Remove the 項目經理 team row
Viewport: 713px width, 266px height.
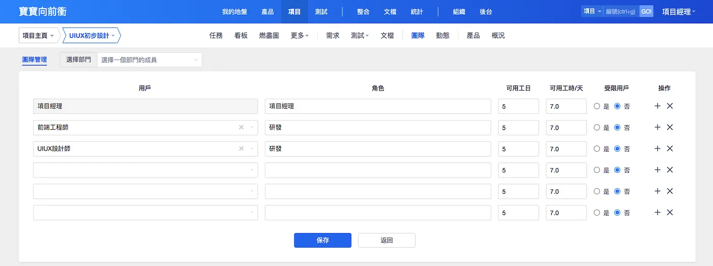pyautogui.click(x=670, y=106)
